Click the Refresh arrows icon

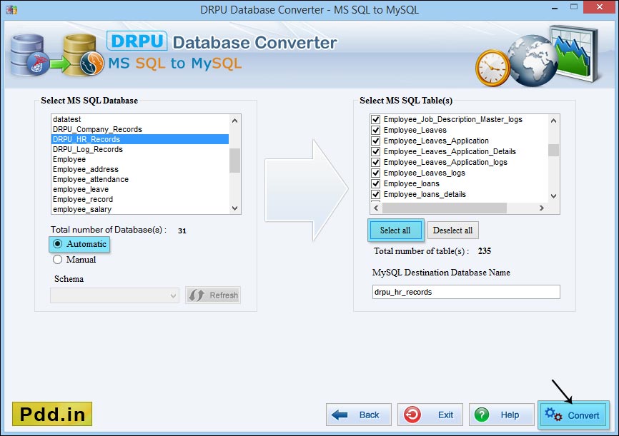pyautogui.click(x=196, y=295)
